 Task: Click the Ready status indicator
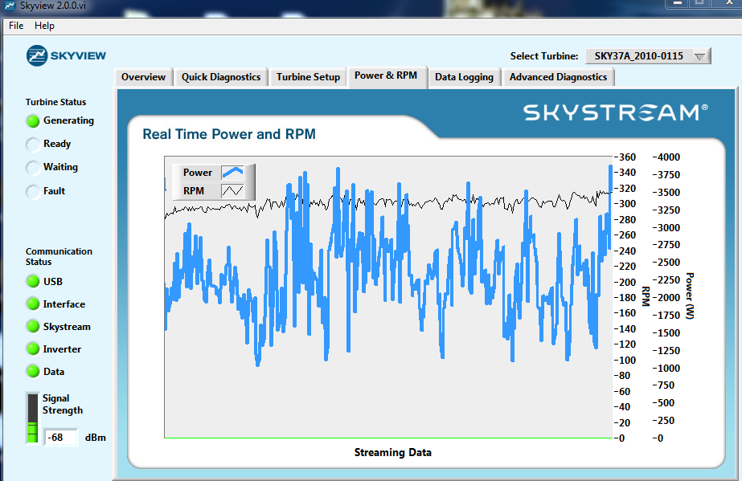click(33, 145)
